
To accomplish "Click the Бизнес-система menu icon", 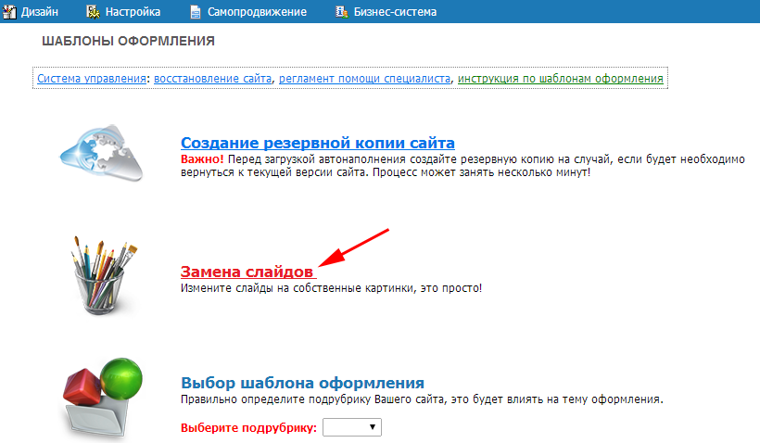I will coord(342,12).
